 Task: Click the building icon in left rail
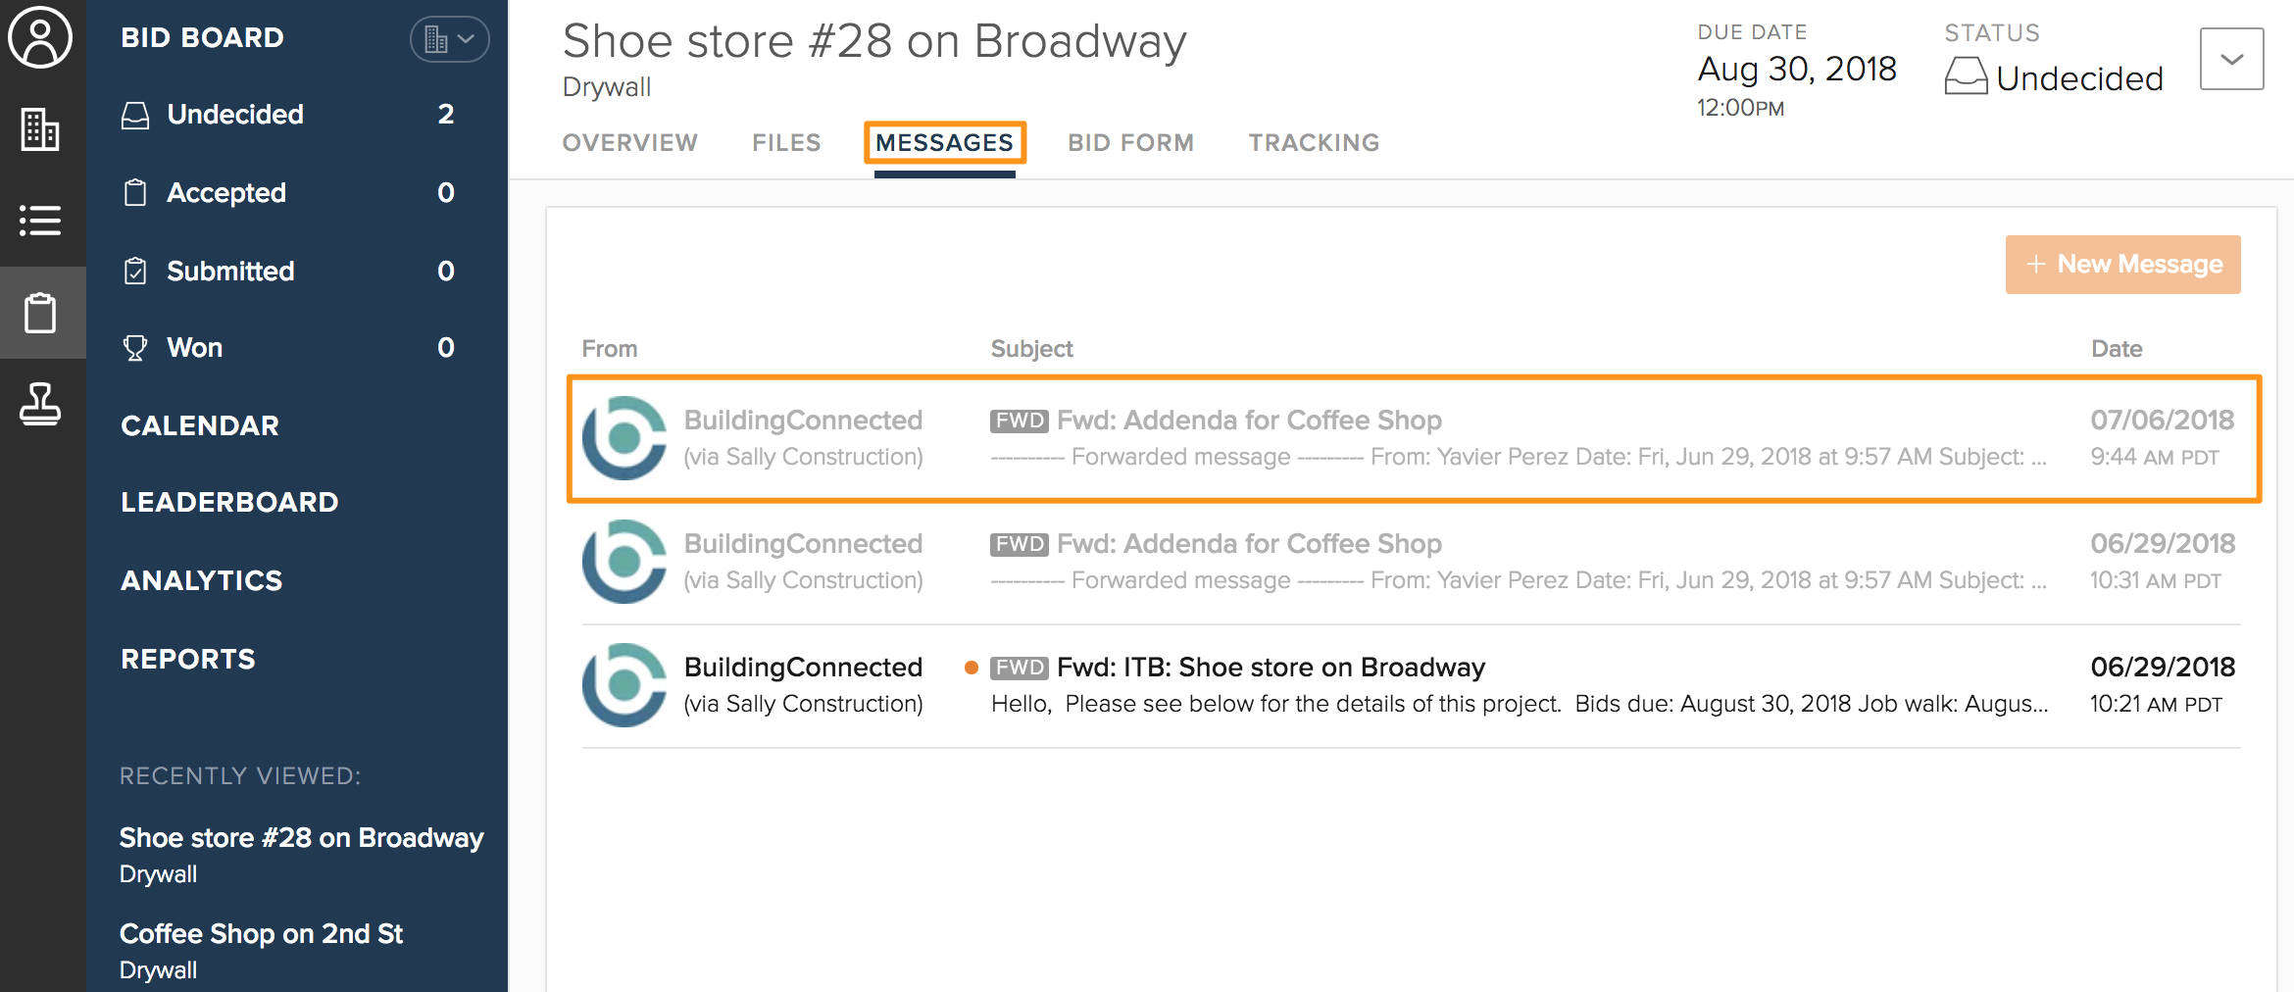click(x=40, y=128)
